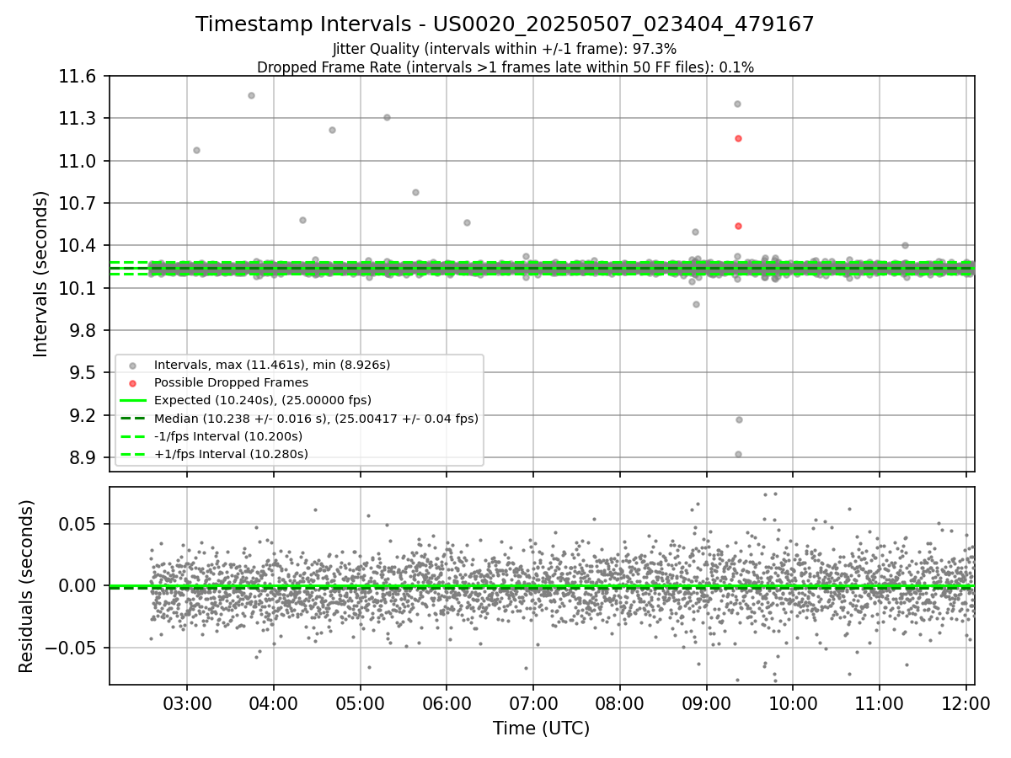This screenshot has width=1011, height=758.
Task: Click the legend entry 'Expected (10.240s), (25.00000 fps)'
Action: (x=263, y=400)
